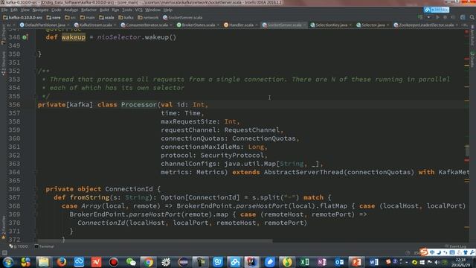This screenshot has height=268, width=476.
Task: Open PowerPoint from taskbar
Action: (356, 262)
